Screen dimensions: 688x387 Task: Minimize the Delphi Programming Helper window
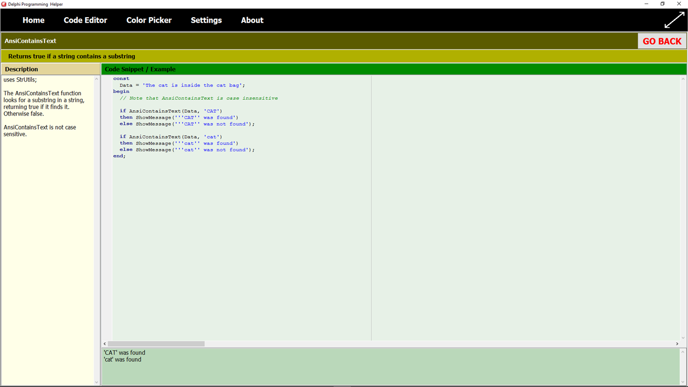coord(646,4)
